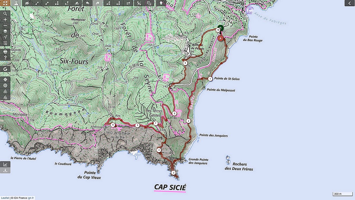This screenshot has width=355, height=200.
Task: Select the bicycle routing mode
Action: tap(77, 3)
